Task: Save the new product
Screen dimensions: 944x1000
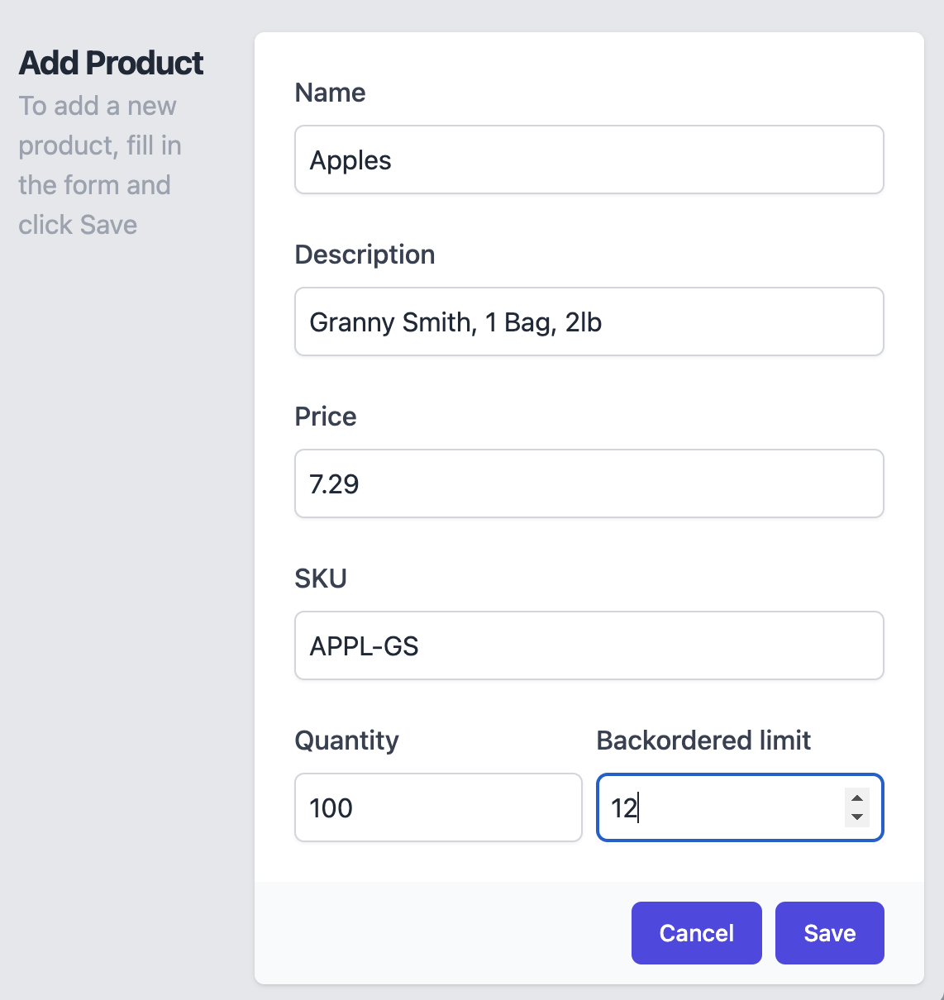Action: click(x=829, y=933)
